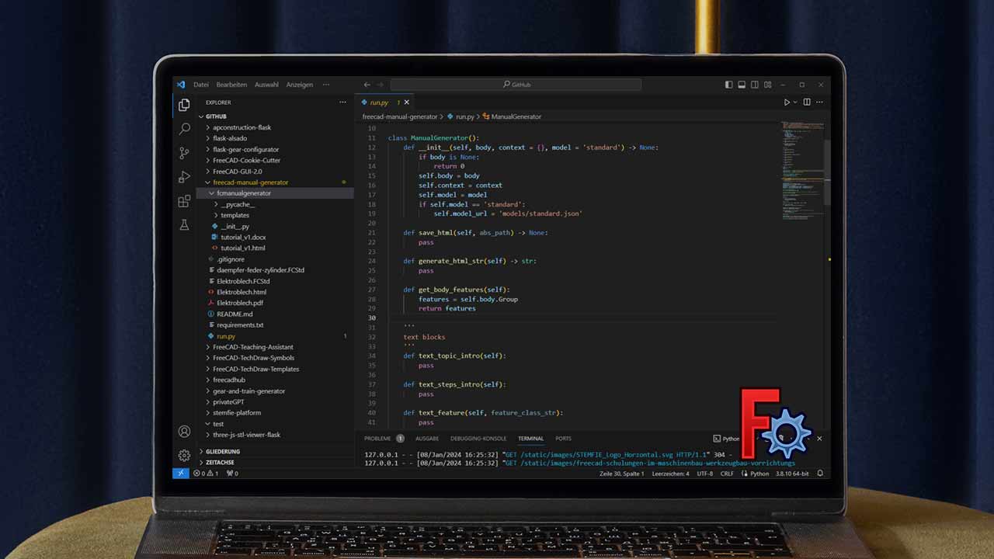The width and height of the screenshot is (994, 559).
Task: Open the Search view
Action: point(183,129)
